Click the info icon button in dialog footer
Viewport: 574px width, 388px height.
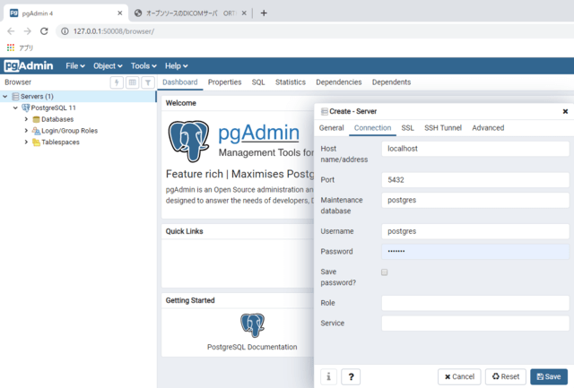point(328,377)
